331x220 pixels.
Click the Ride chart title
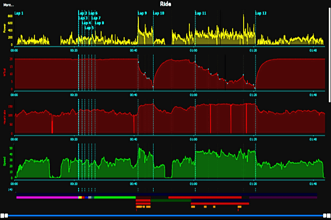point(165,4)
